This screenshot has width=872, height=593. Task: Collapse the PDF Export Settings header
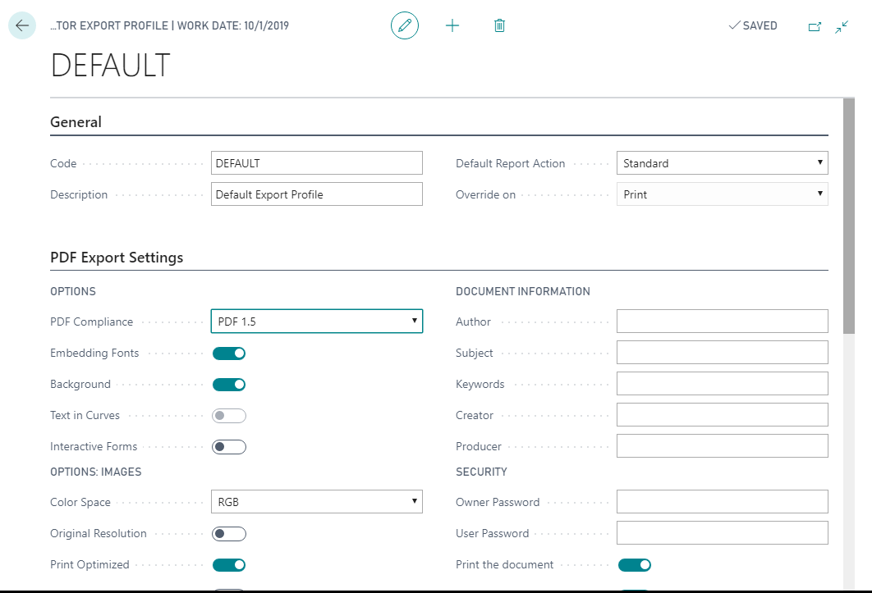coord(117,258)
